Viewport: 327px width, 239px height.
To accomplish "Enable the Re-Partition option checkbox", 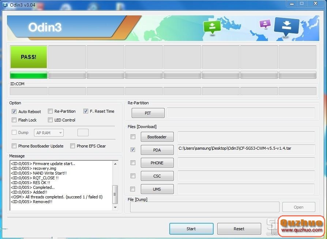I will [50, 111].
